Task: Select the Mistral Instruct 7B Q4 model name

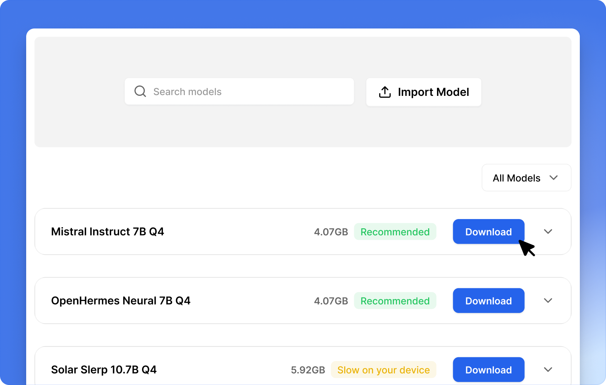Action: 107,231
